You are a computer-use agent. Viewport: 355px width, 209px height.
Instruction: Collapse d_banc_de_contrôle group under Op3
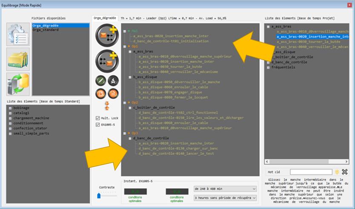click(x=130, y=139)
